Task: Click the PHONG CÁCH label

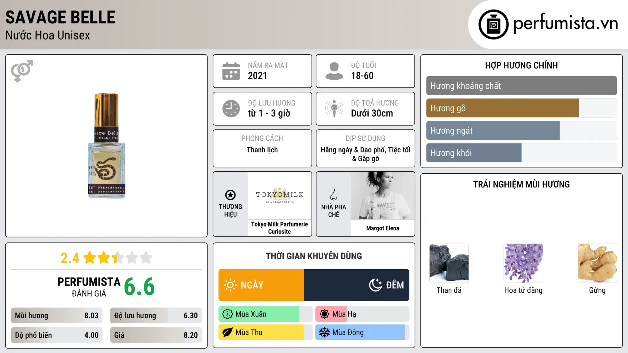Action: 262,139
